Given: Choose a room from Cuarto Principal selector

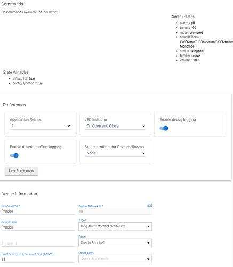Looking at the screenshot, I should tap(115, 243).
